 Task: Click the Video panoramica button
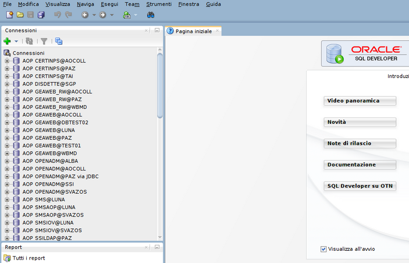pyautogui.click(x=360, y=101)
